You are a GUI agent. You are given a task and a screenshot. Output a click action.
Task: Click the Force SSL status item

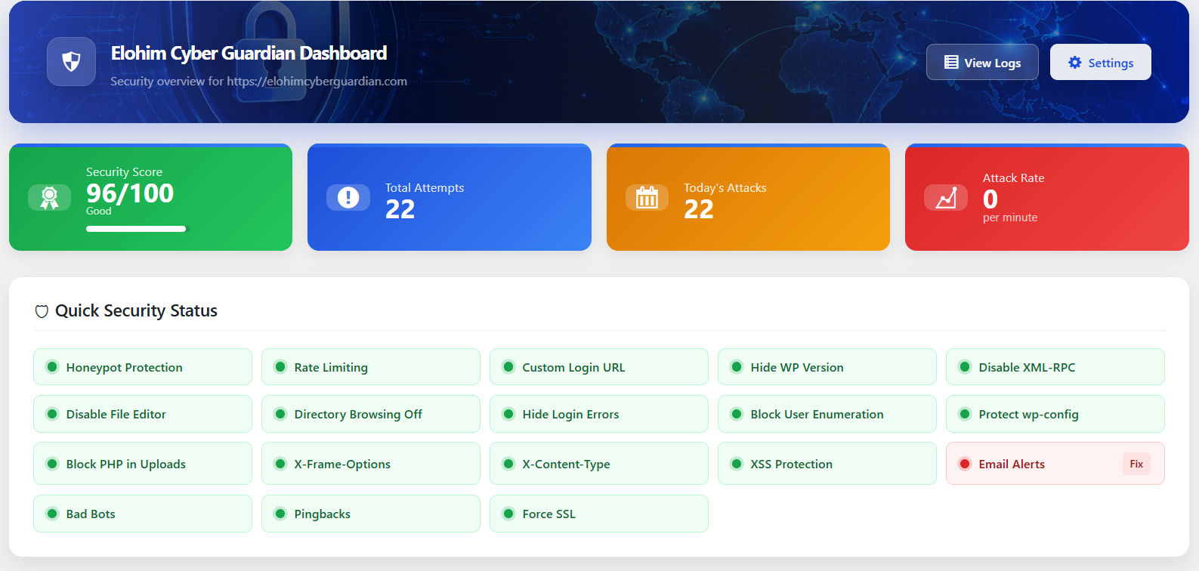599,514
